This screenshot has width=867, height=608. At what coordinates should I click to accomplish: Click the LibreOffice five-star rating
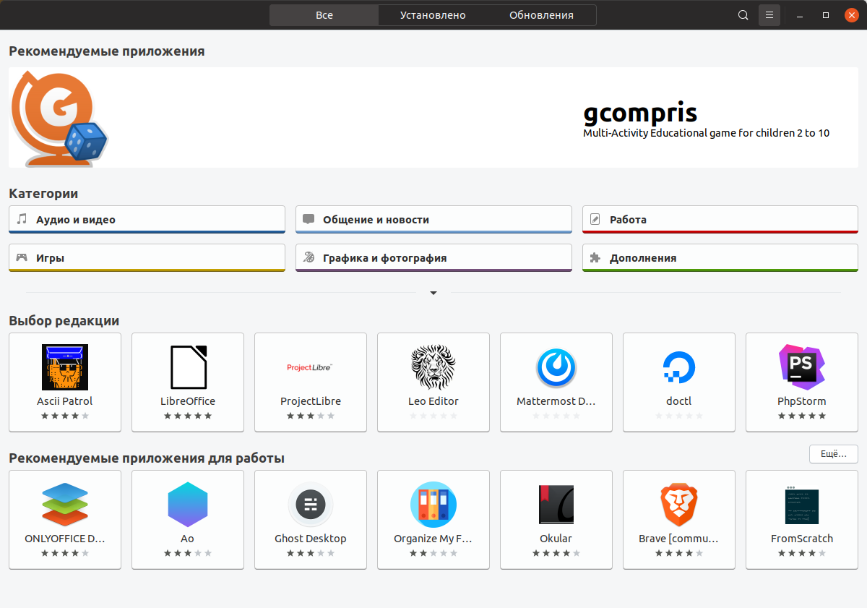(x=188, y=416)
